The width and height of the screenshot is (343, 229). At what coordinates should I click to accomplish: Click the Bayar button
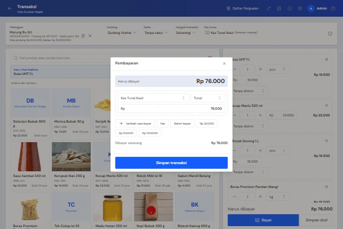coord(263,220)
